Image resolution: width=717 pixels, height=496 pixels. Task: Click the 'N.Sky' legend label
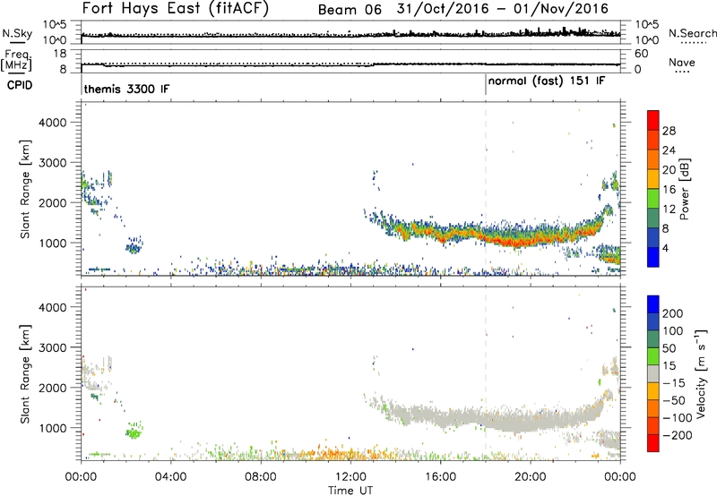tap(17, 33)
